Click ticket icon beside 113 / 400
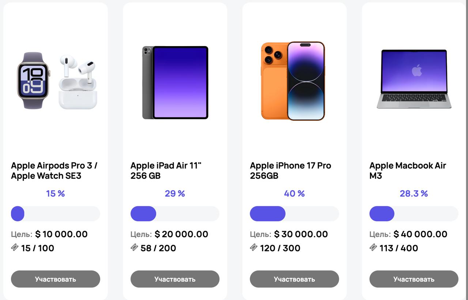 click(373, 248)
